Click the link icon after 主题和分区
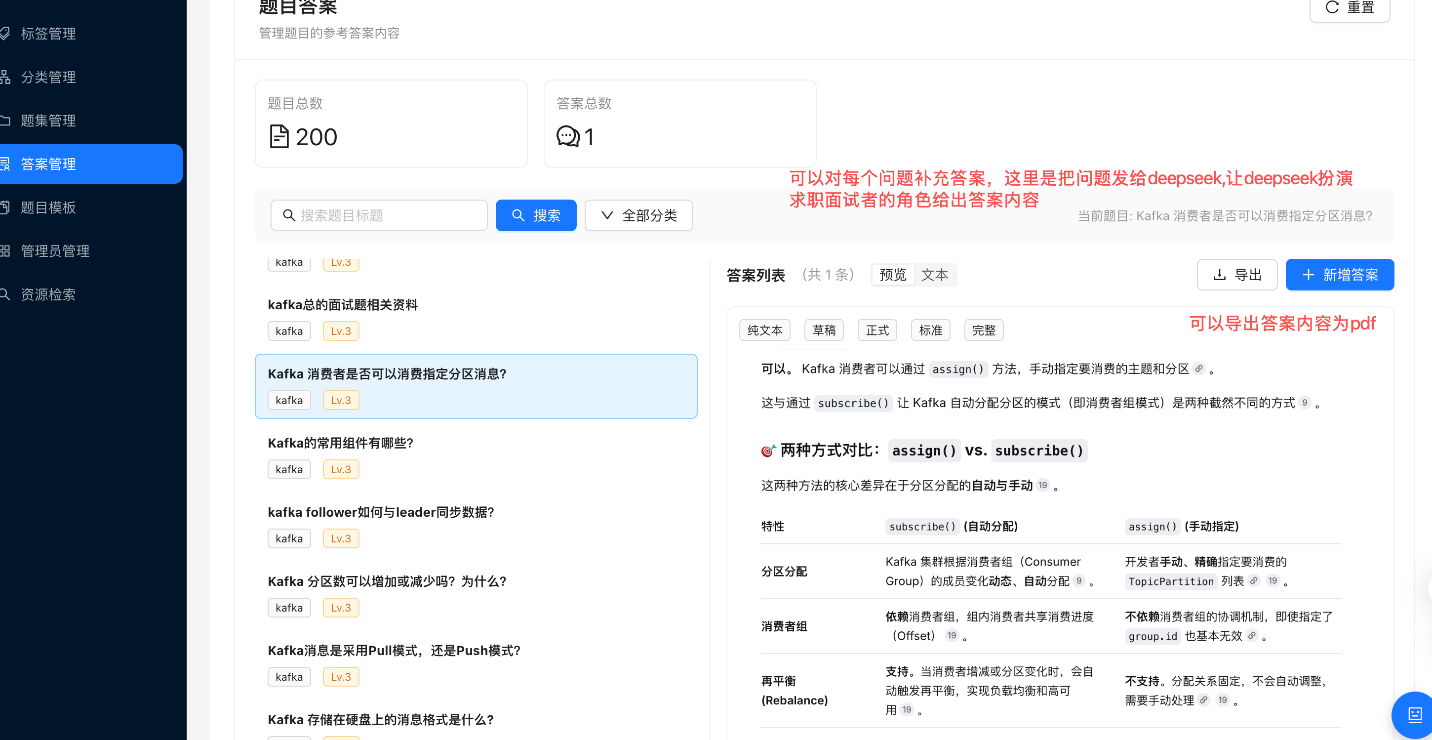This screenshot has width=1432, height=740. tap(1199, 369)
